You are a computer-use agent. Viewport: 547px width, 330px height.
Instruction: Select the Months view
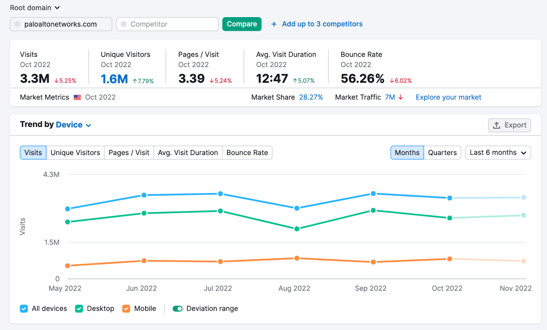click(x=407, y=153)
